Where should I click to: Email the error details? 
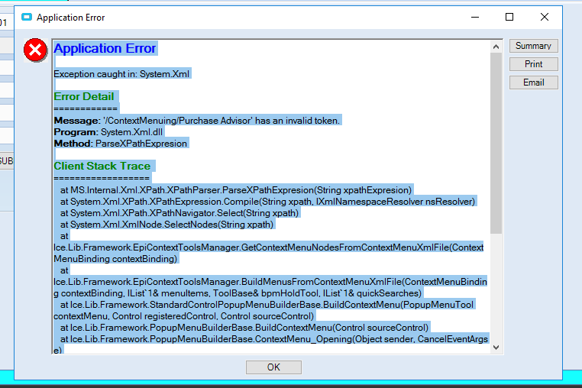pos(533,82)
